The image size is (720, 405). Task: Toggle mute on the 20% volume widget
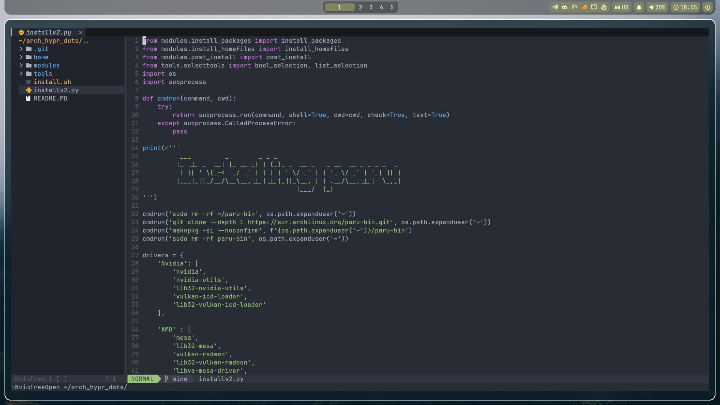pos(657,7)
